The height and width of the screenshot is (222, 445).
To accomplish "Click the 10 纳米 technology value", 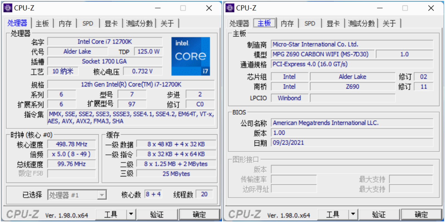I will [63, 71].
